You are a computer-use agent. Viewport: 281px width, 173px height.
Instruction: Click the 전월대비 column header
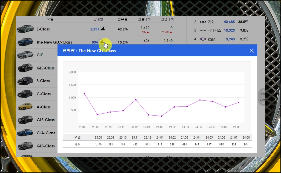(144, 19)
